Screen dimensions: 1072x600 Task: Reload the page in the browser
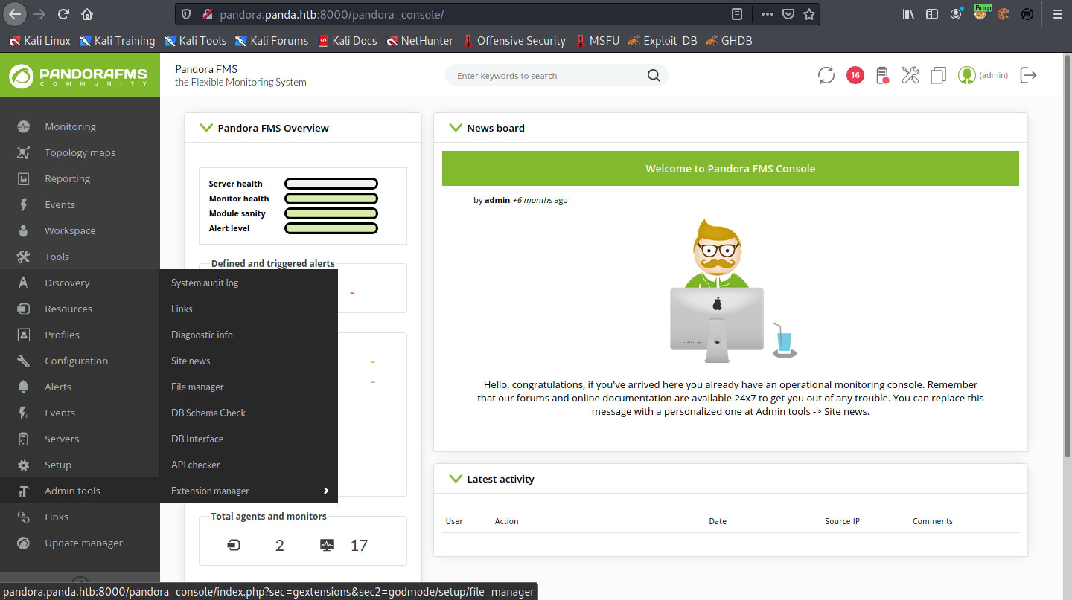(x=63, y=14)
